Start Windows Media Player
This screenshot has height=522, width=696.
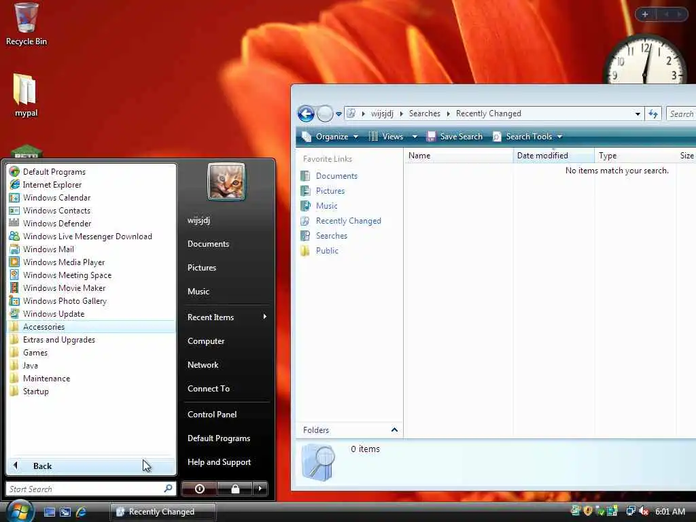(92, 262)
